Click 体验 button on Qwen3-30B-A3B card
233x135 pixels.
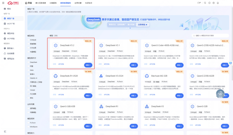point(88,126)
